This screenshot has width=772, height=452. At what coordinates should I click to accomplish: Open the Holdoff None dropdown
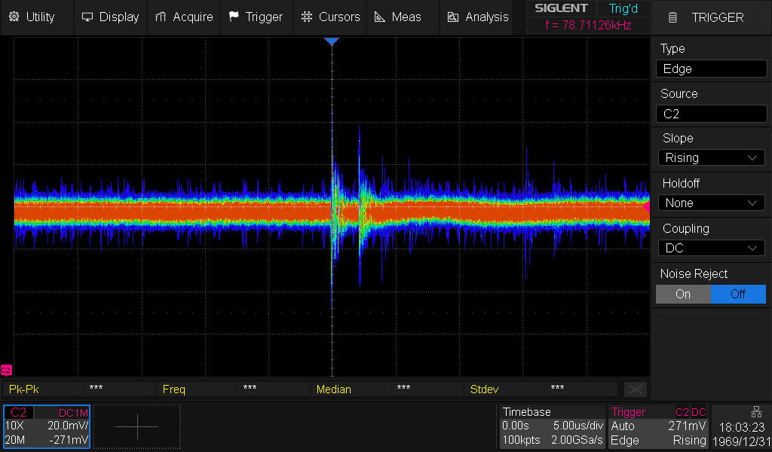point(711,203)
